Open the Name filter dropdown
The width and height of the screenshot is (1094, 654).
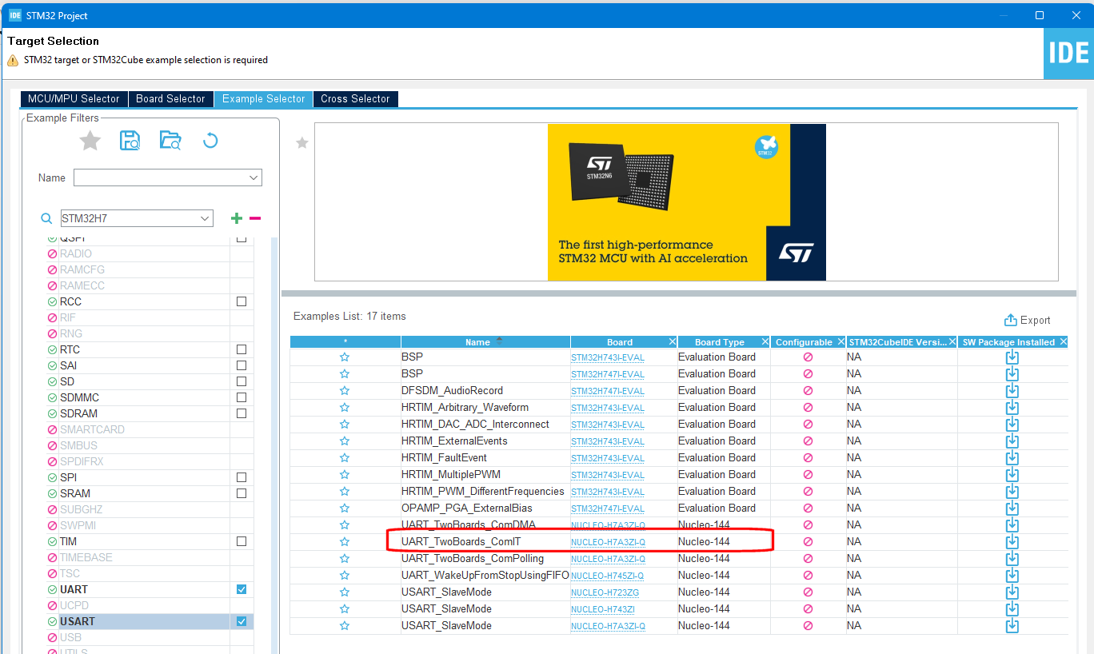click(x=254, y=177)
